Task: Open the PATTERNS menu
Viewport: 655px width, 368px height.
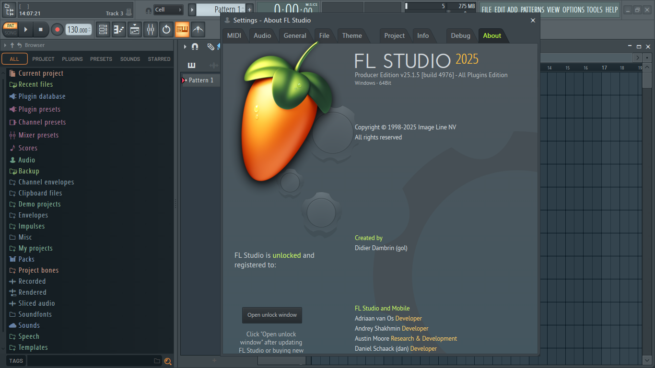Action: pos(532,10)
